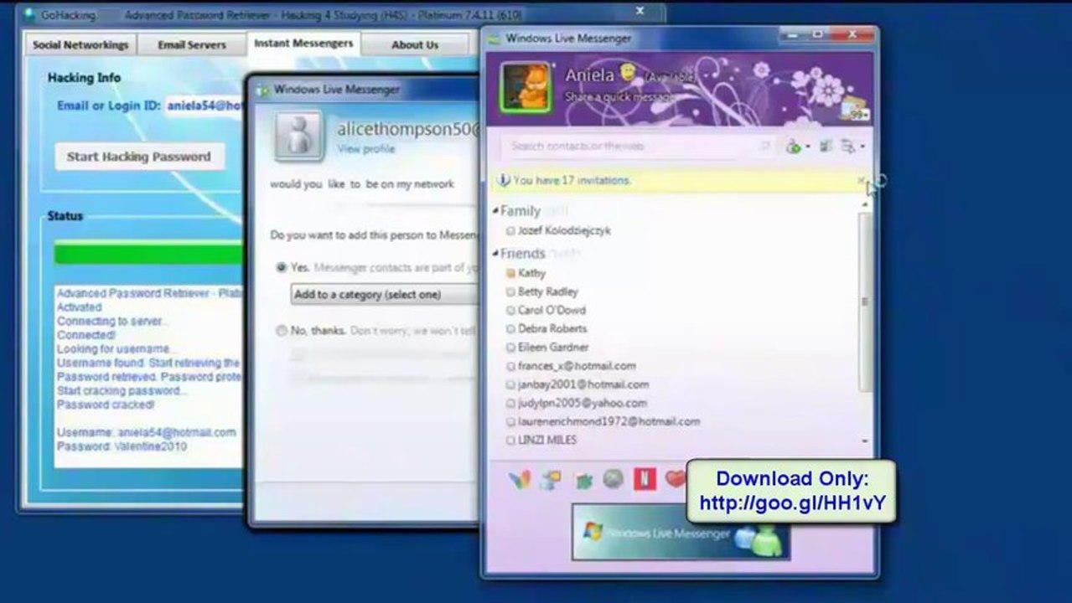
Task: Open the arrow next to Add a contact icon
Action: pyautogui.click(x=807, y=147)
